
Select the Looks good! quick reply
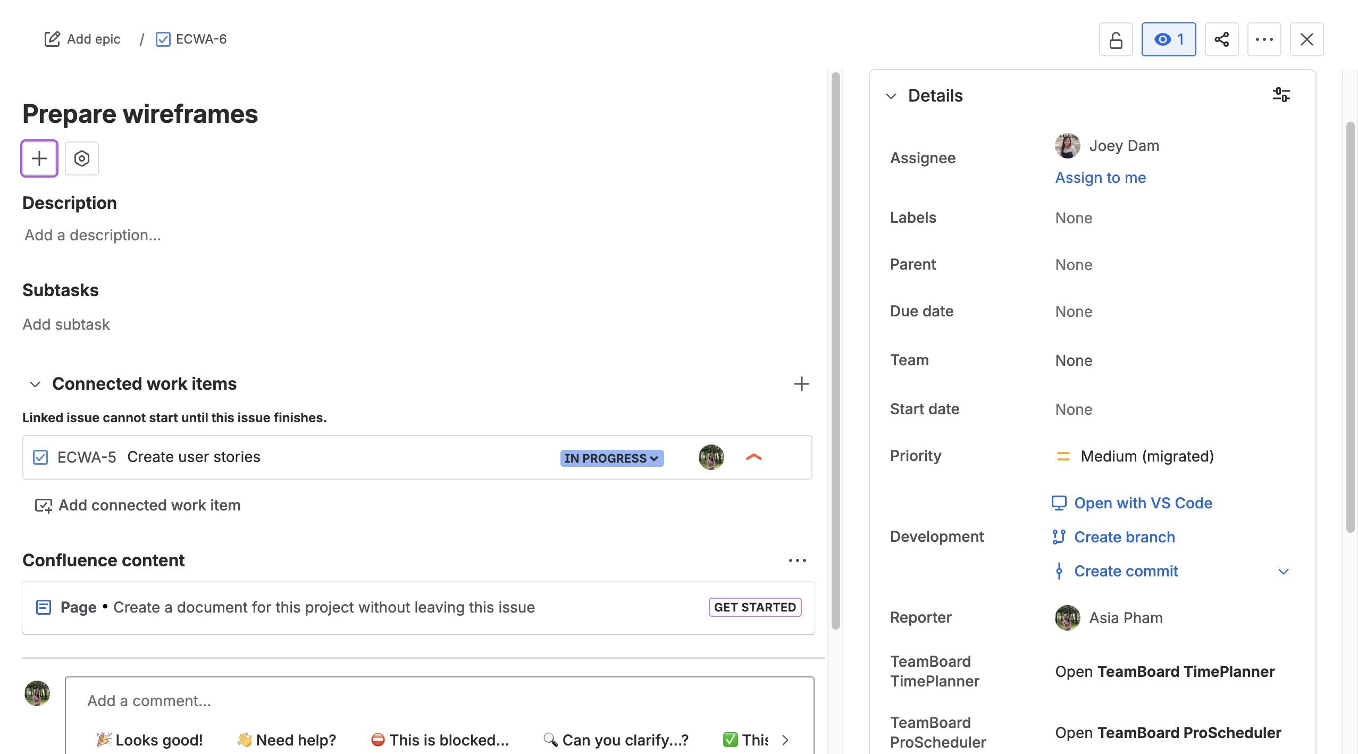coord(149,740)
